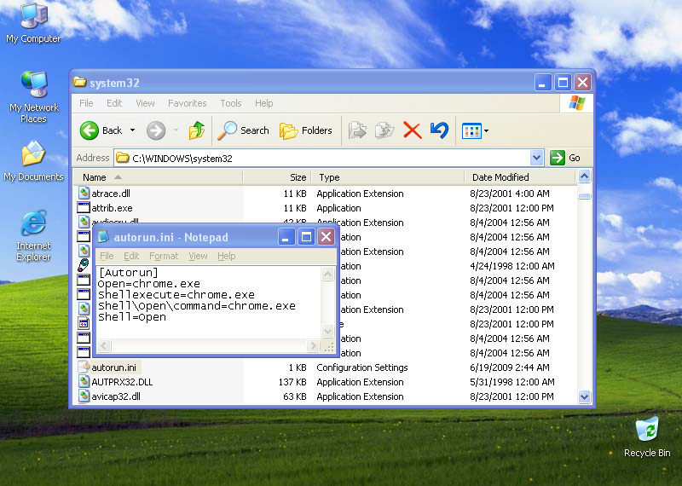Select AUTPRX32.DLL file

(122, 382)
